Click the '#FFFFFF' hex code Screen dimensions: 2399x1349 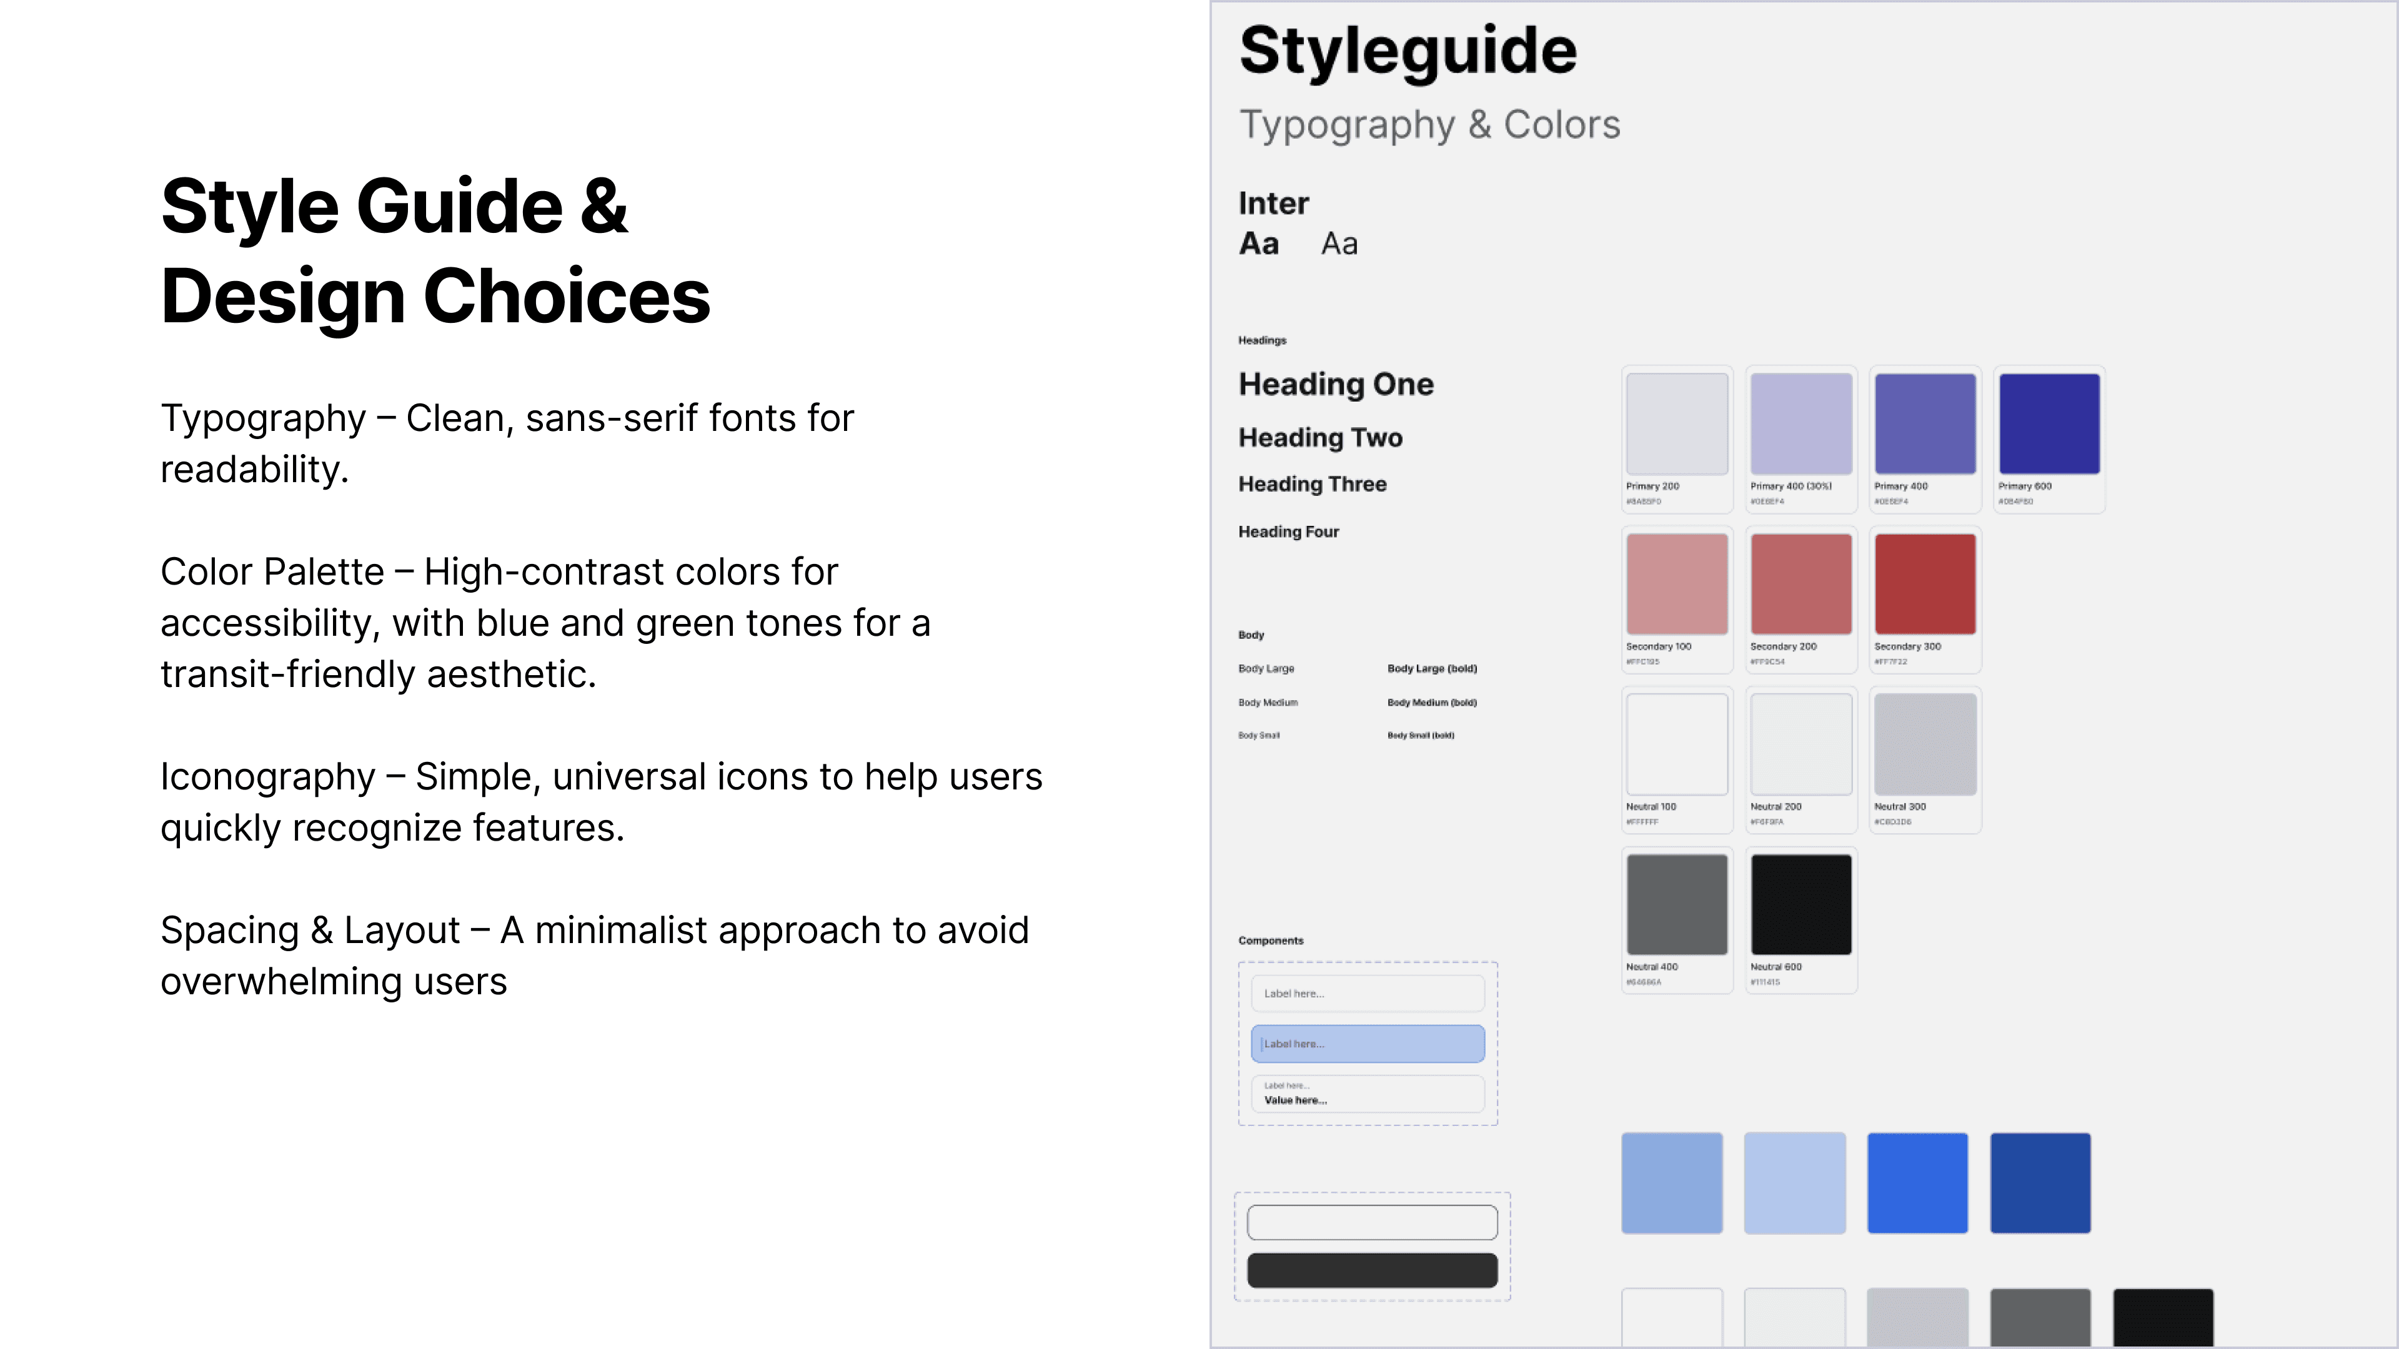[1642, 822]
